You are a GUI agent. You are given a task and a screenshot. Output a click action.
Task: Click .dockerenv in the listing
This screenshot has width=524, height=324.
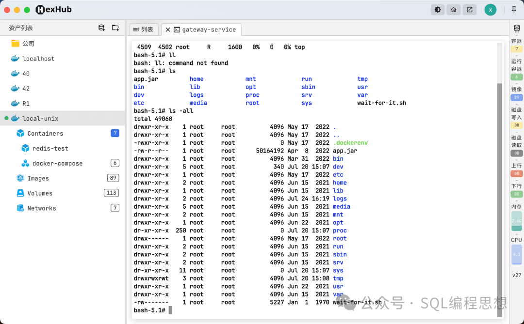coord(350,143)
